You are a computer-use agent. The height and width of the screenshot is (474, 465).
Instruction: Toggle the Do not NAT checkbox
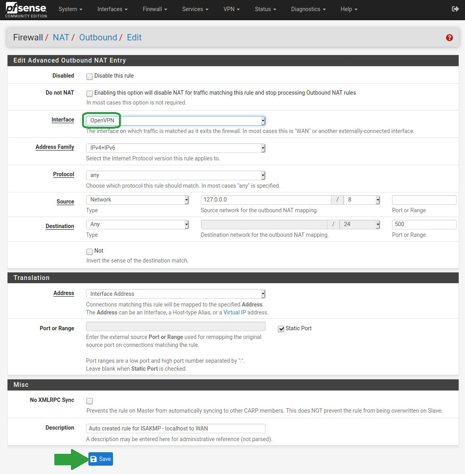90,93
